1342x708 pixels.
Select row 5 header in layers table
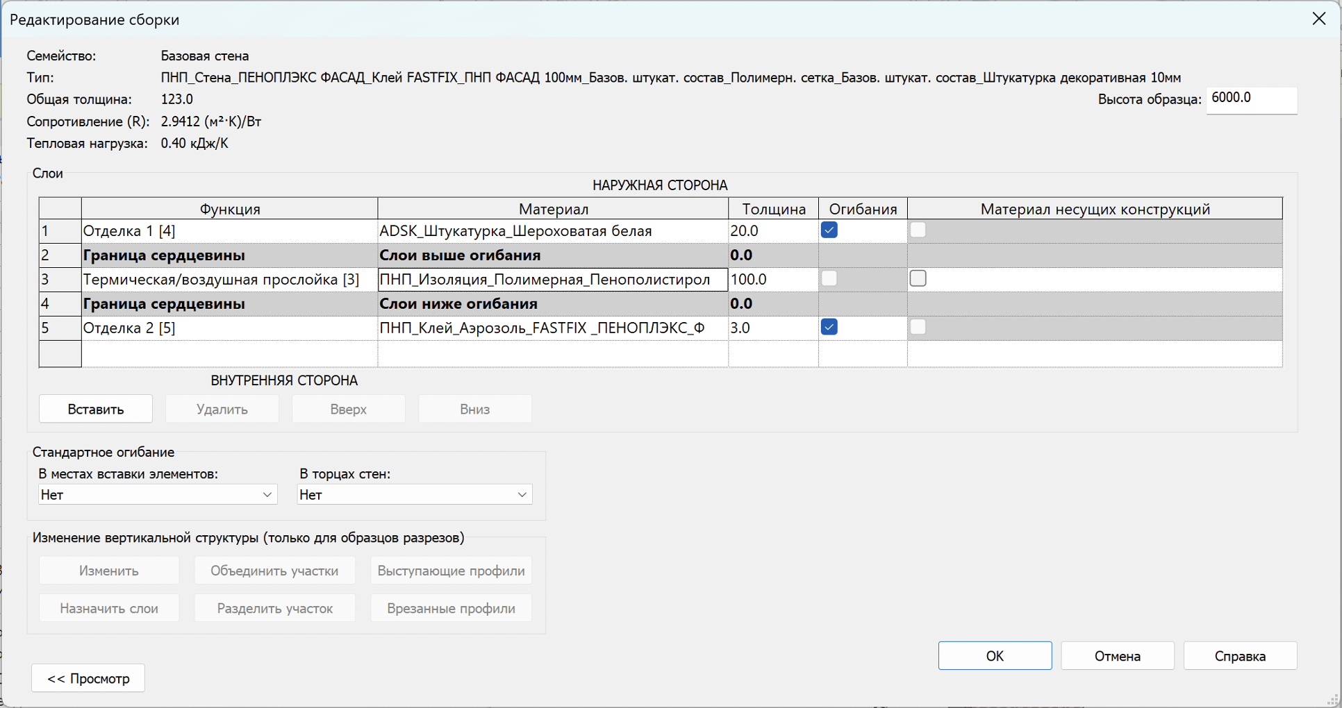pyautogui.click(x=60, y=328)
